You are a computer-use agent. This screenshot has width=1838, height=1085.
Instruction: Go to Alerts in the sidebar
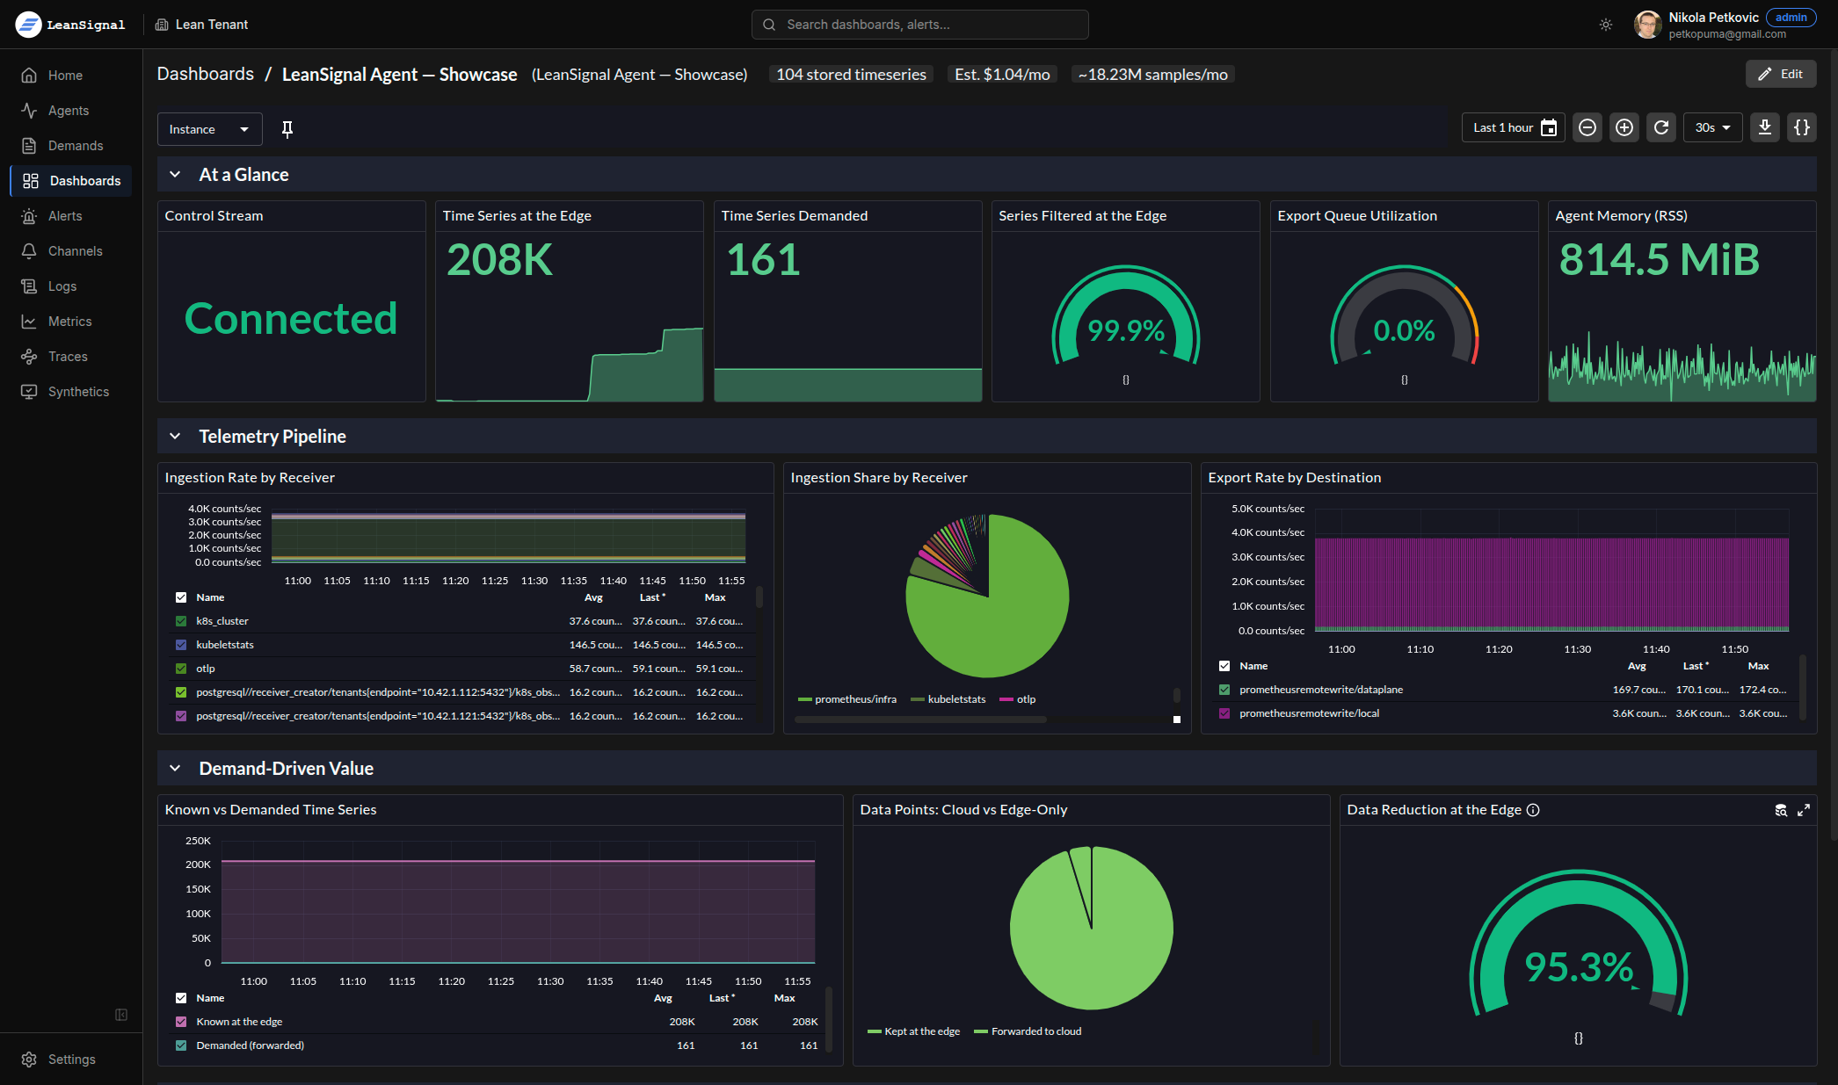(x=71, y=216)
